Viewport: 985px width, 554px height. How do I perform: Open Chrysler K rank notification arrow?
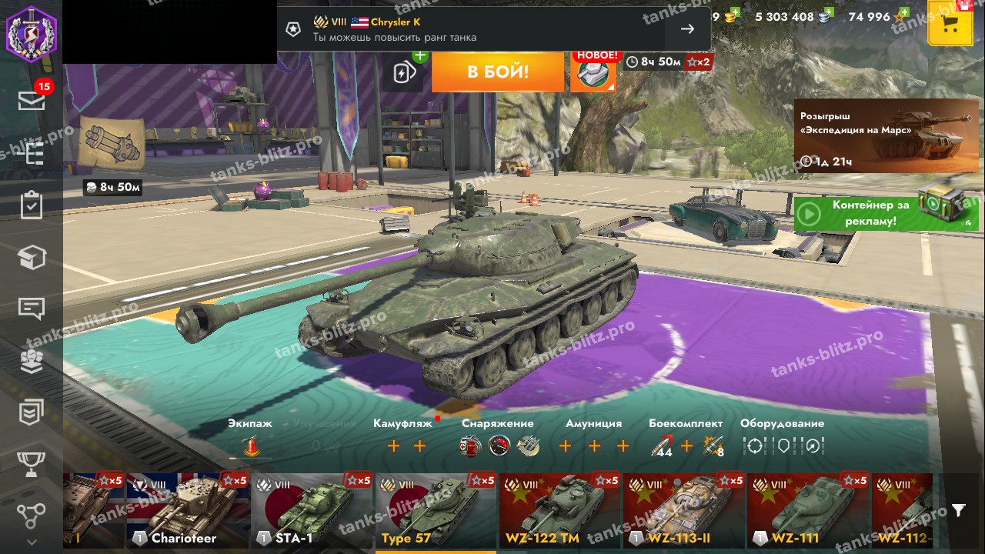click(x=687, y=29)
